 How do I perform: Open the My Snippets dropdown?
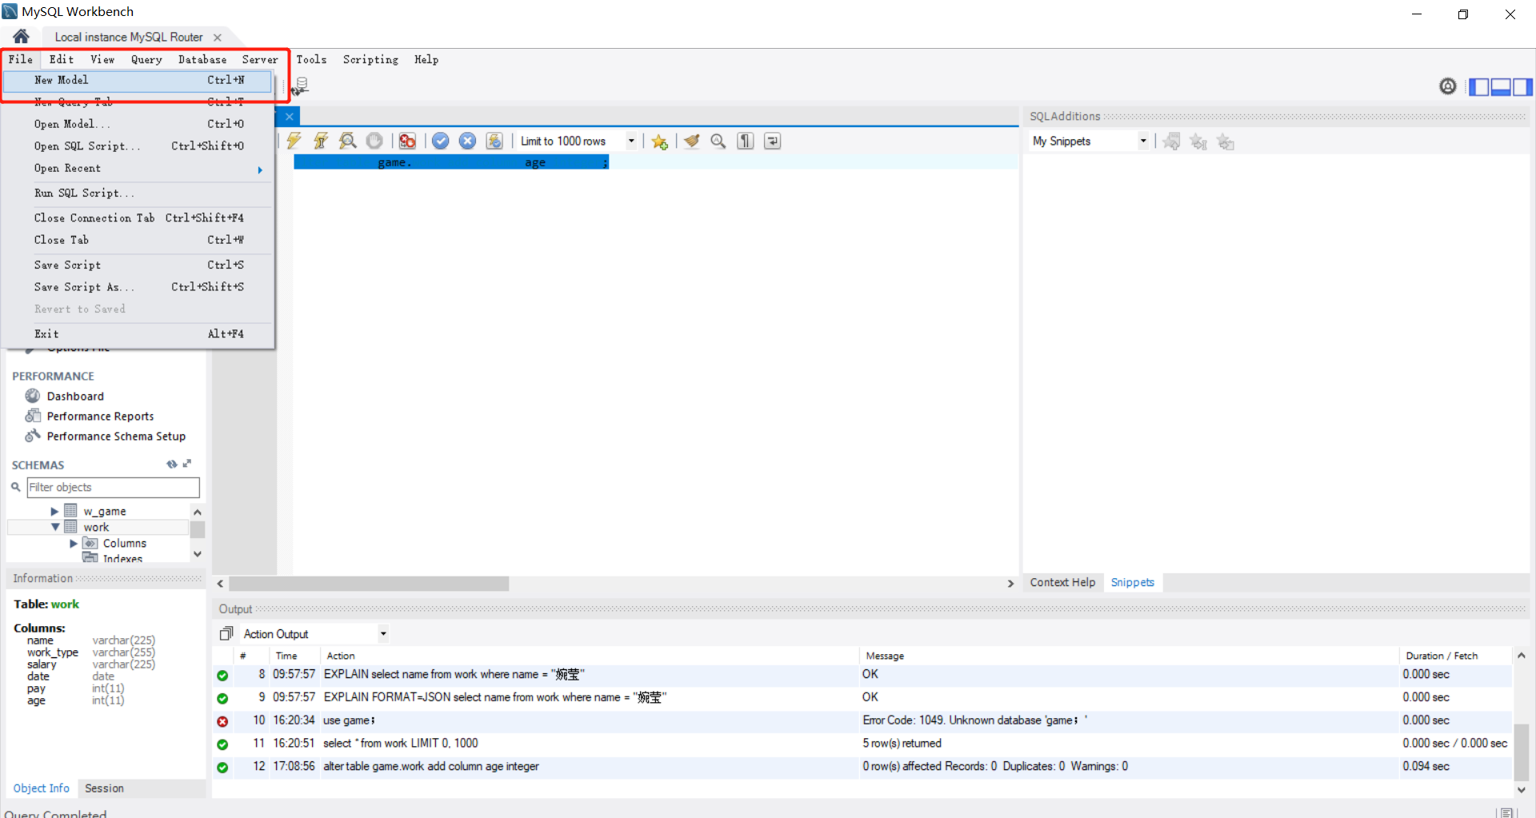tap(1143, 141)
